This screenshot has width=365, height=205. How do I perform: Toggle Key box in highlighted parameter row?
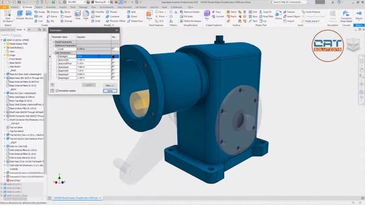pyautogui.click(x=113, y=56)
